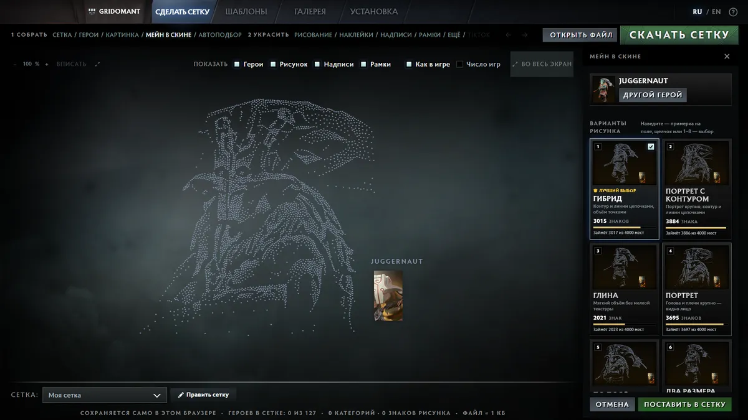Go to the Сетка step
The width and height of the screenshot is (748, 420).
pos(62,35)
